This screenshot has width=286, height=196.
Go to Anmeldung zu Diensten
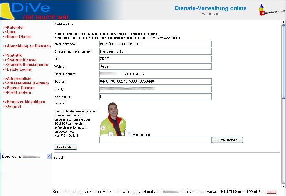(x=26, y=46)
